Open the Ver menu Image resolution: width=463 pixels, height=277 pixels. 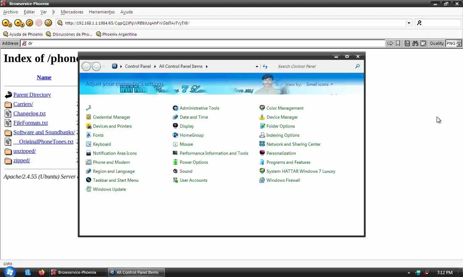(x=43, y=12)
